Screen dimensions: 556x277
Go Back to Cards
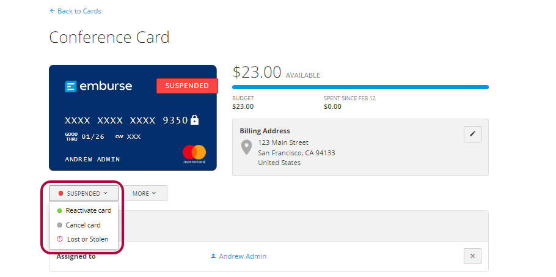pyautogui.click(x=79, y=11)
